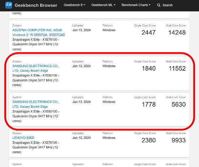Click upload date in ASUS Vivobook row
The width and height of the screenshot is (199, 167).
tap(81, 30)
